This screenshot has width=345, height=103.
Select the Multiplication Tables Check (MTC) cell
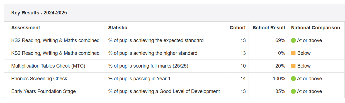click(48, 66)
